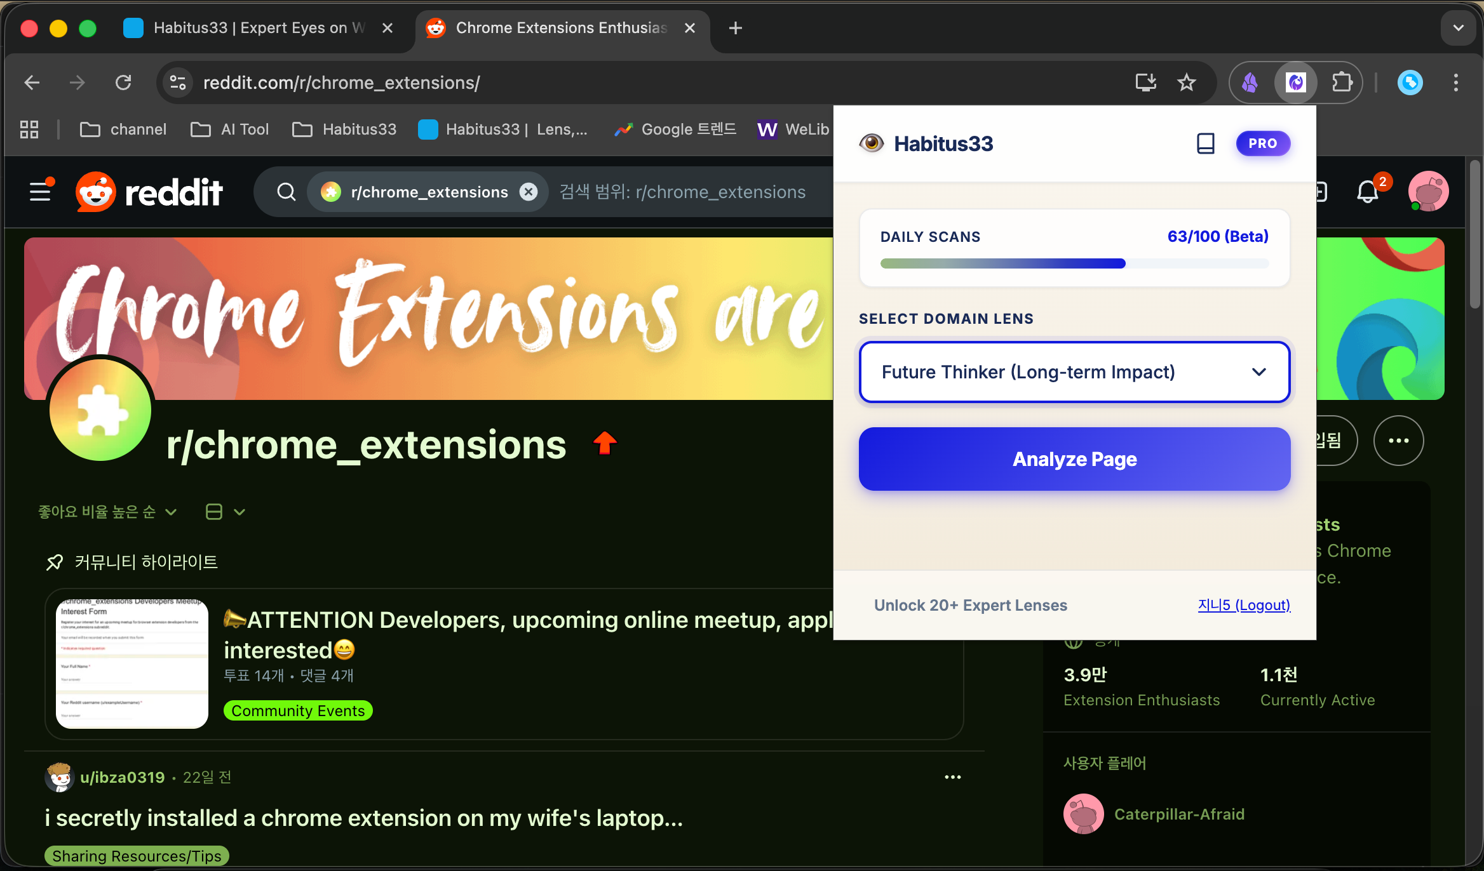Click the 지니5 (Logout) link

pyautogui.click(x=1243, y=605)
